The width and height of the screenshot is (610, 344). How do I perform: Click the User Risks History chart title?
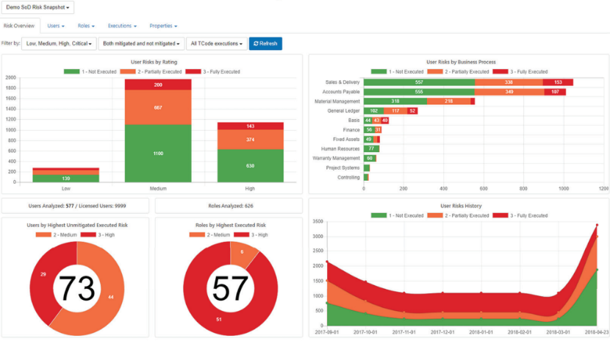[461, 206]
